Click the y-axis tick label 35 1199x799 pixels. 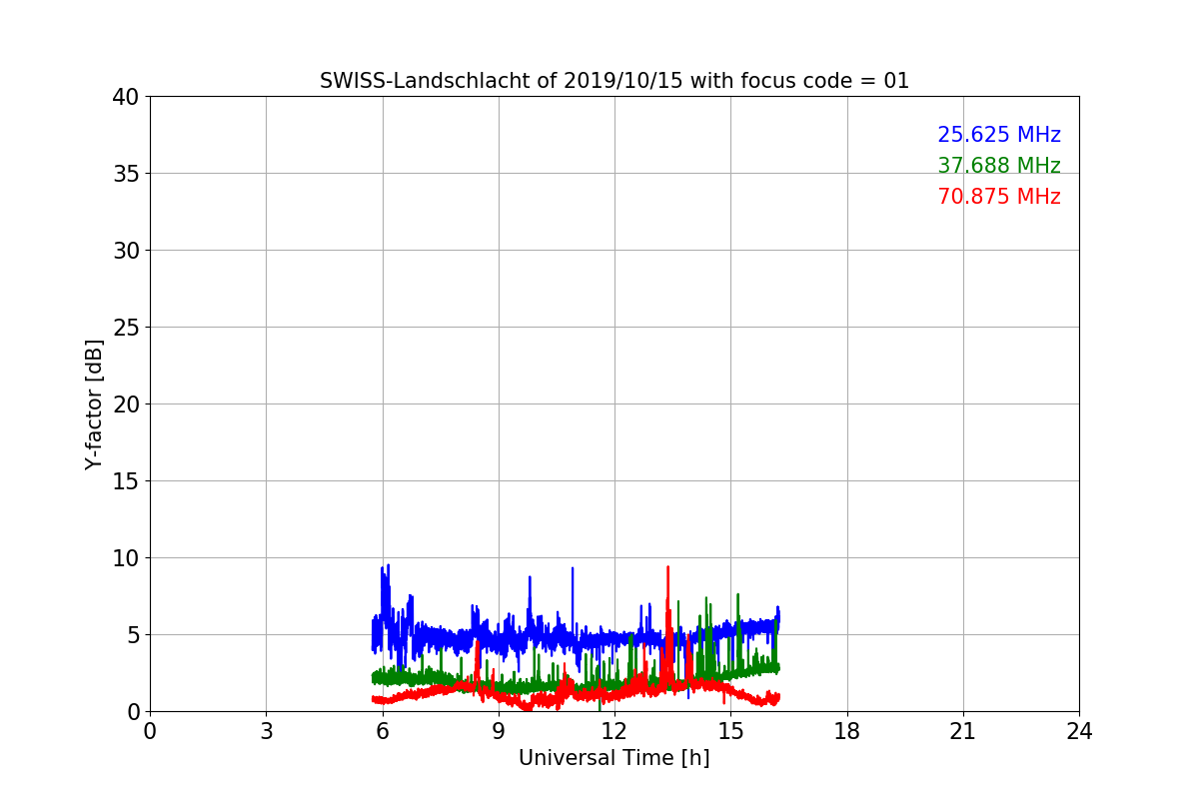pyautogui.click(x=125, y=174)
